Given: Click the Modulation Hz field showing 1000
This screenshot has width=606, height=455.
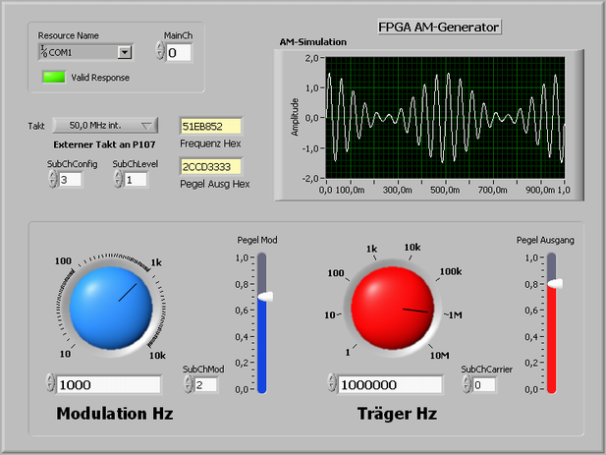Looking at the screenshot, I should click(x=109, y=384).
